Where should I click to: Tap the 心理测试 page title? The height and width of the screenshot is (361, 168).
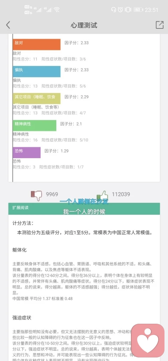click(x=84, y=25)
